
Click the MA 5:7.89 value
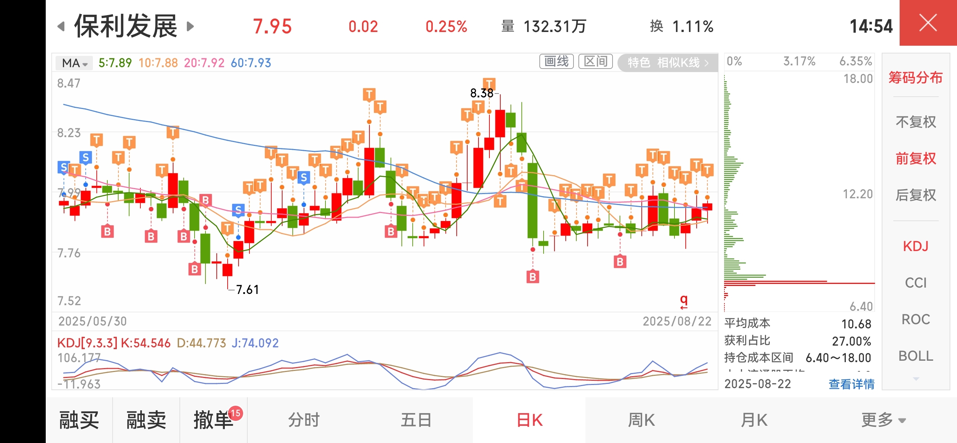click(x=115, y=63)
